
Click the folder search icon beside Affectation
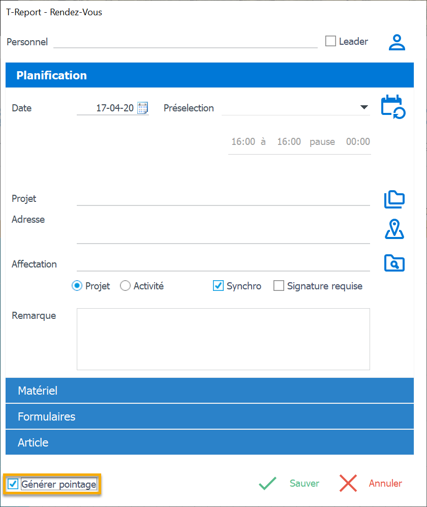tap(394, 263)
